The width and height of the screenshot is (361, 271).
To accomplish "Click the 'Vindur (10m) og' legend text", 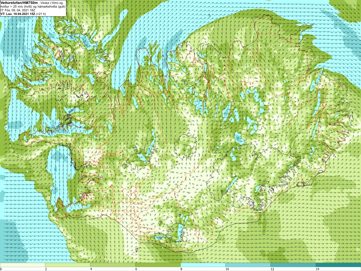I will pos(52,3).
